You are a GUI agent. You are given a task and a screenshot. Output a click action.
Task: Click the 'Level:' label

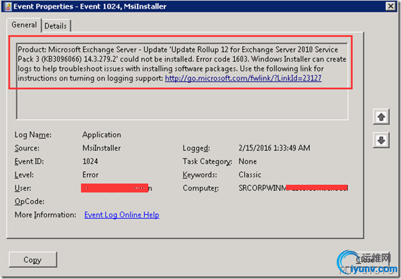pos(24,174)
